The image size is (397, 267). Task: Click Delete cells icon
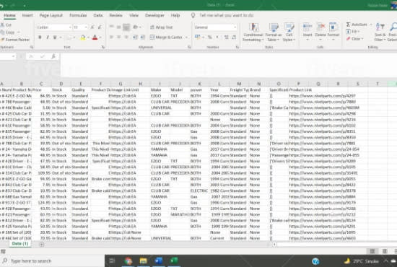(x=320, y=27)
